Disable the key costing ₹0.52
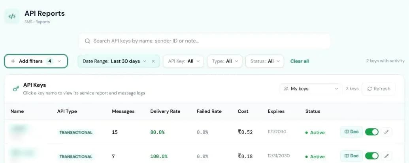The height and width of the screenshot is (163, 409). coord(372,132)
